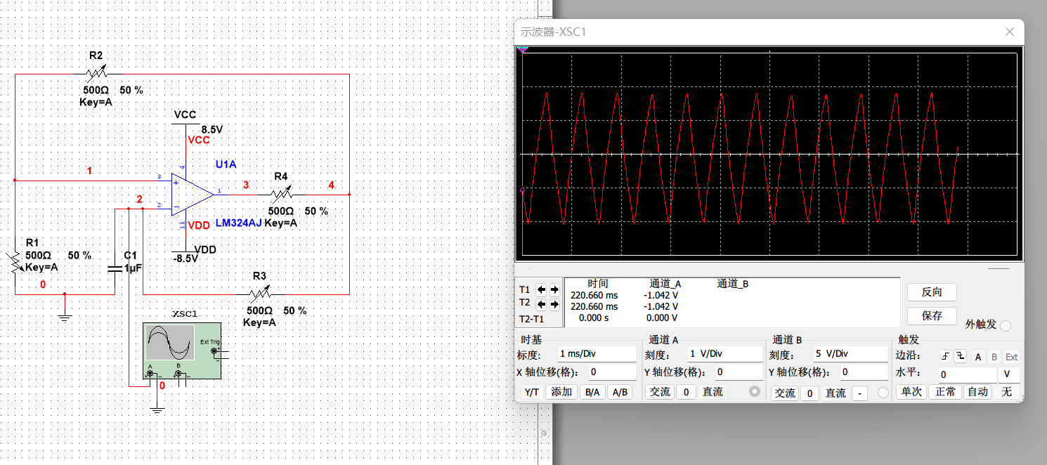The width and height of the screenshot is (1047, 465).
Task: Close the 示波器-XSC1 window
Action: [1009, 32]
